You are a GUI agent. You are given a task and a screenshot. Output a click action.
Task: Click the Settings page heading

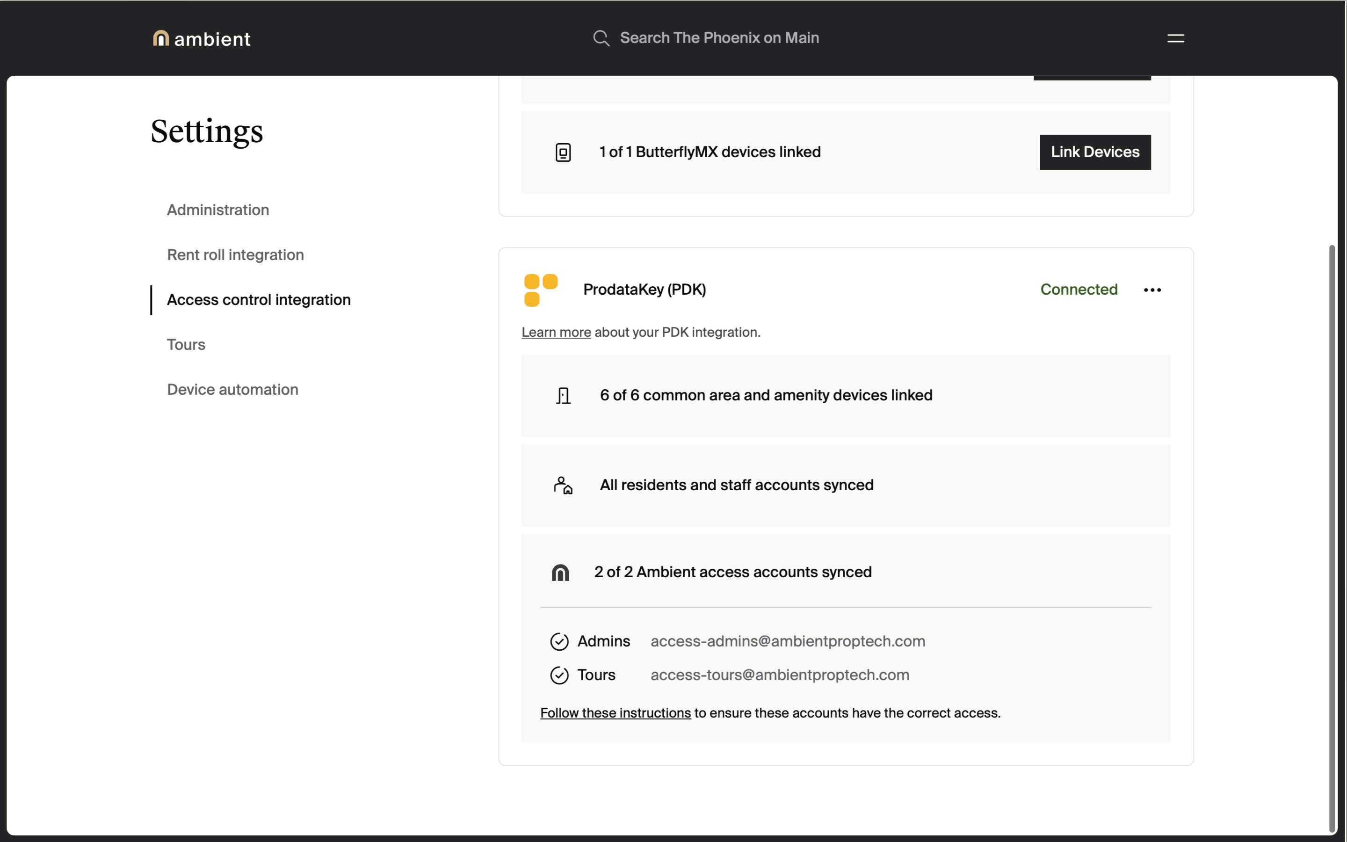pos(207,132)
